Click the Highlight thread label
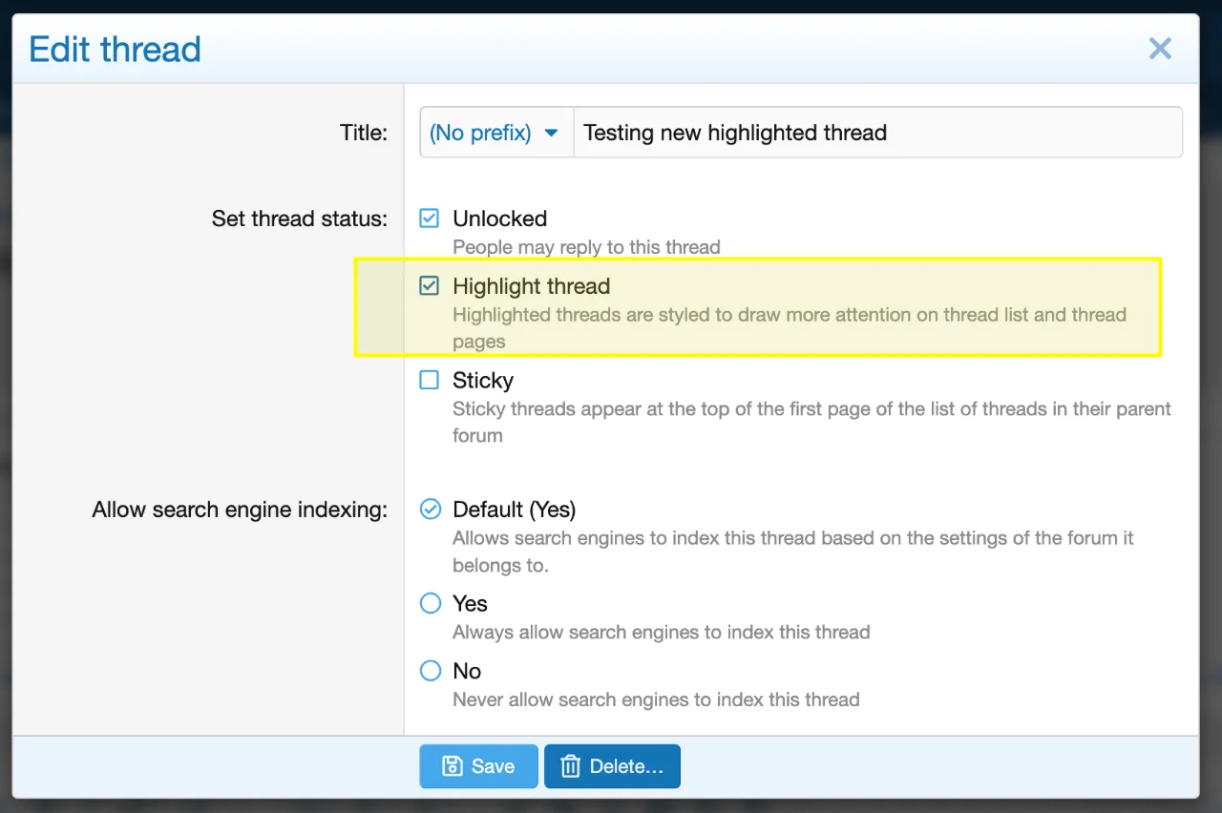This screenshot has width=1222, height=813. 531,286
